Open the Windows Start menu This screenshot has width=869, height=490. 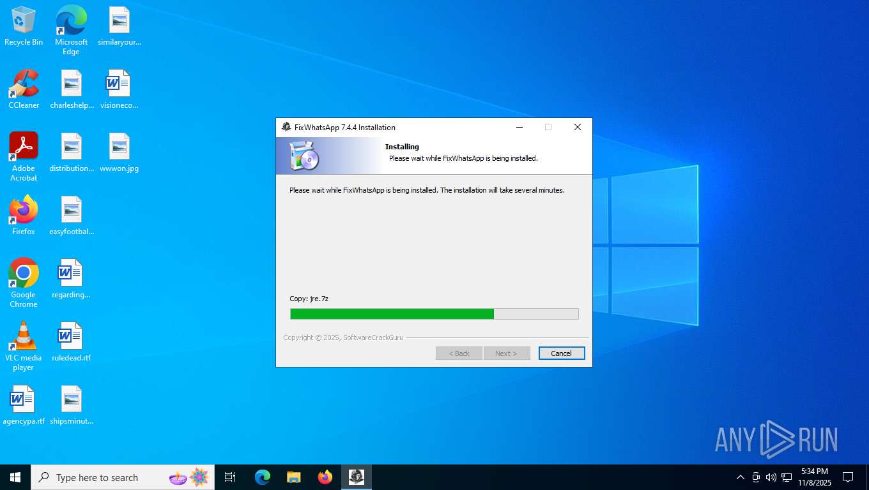[x=15, y=477]
